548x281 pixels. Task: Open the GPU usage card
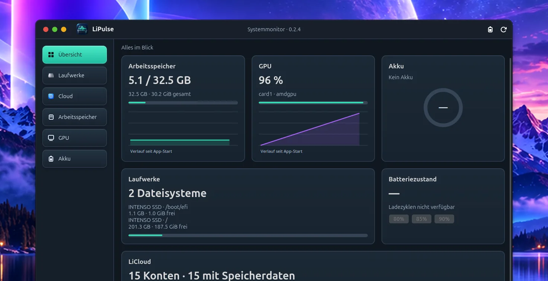(313, 109)
